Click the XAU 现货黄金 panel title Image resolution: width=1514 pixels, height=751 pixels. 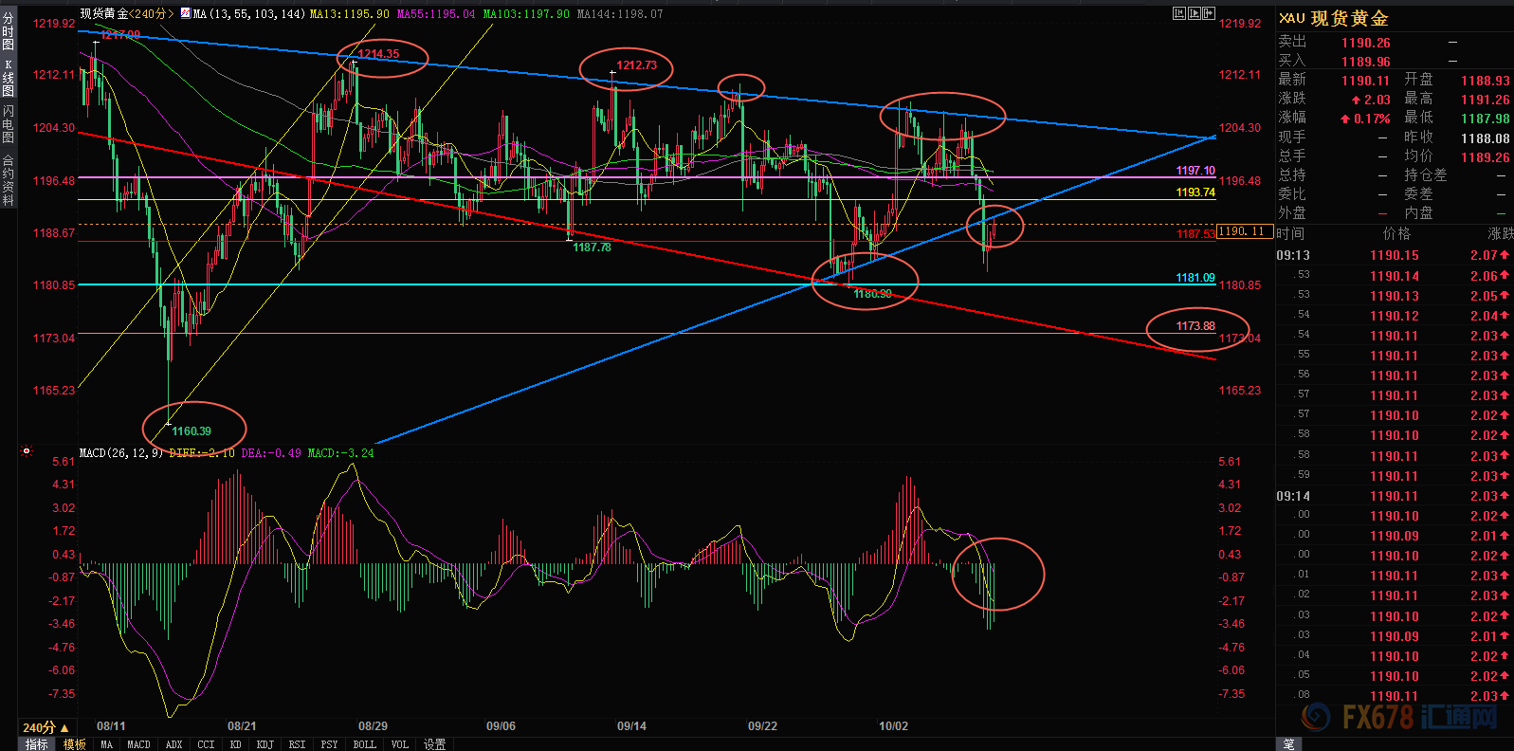pyautogui.click(x=1334, y=18)
